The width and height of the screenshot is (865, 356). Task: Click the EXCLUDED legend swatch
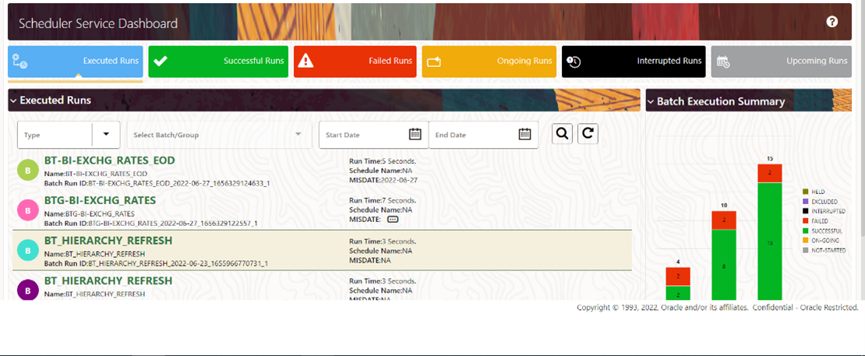pyautogui.click(x=805, y=201)
